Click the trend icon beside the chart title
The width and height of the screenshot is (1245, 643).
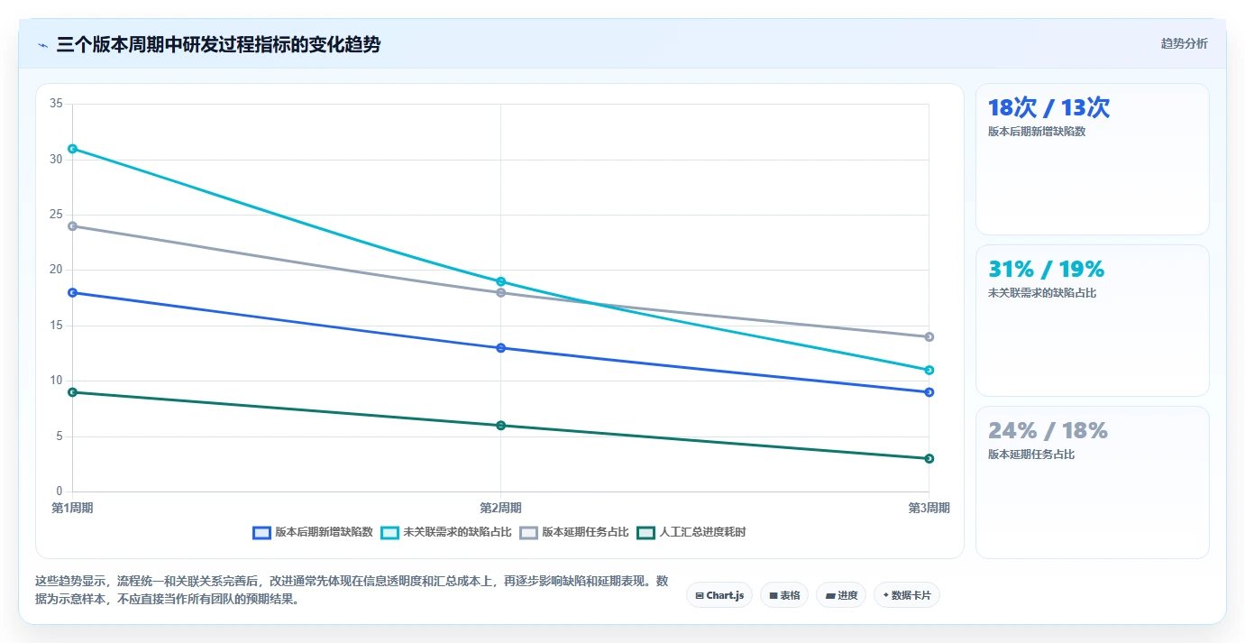(43, 45)
